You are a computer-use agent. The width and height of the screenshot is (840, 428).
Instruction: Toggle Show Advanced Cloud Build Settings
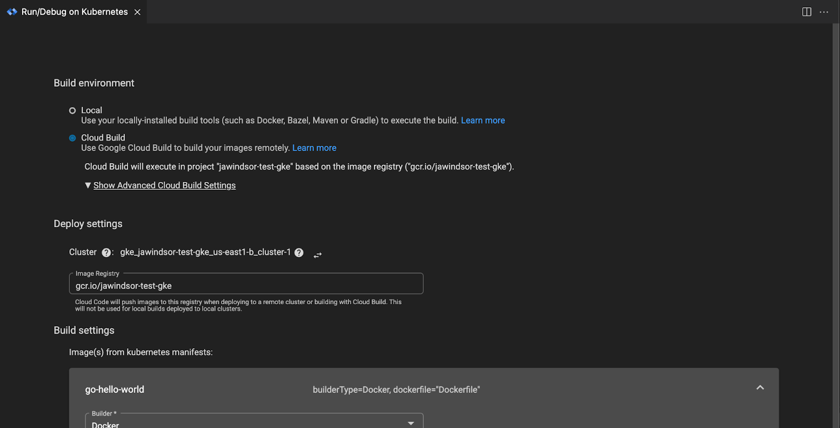point(164,185)
